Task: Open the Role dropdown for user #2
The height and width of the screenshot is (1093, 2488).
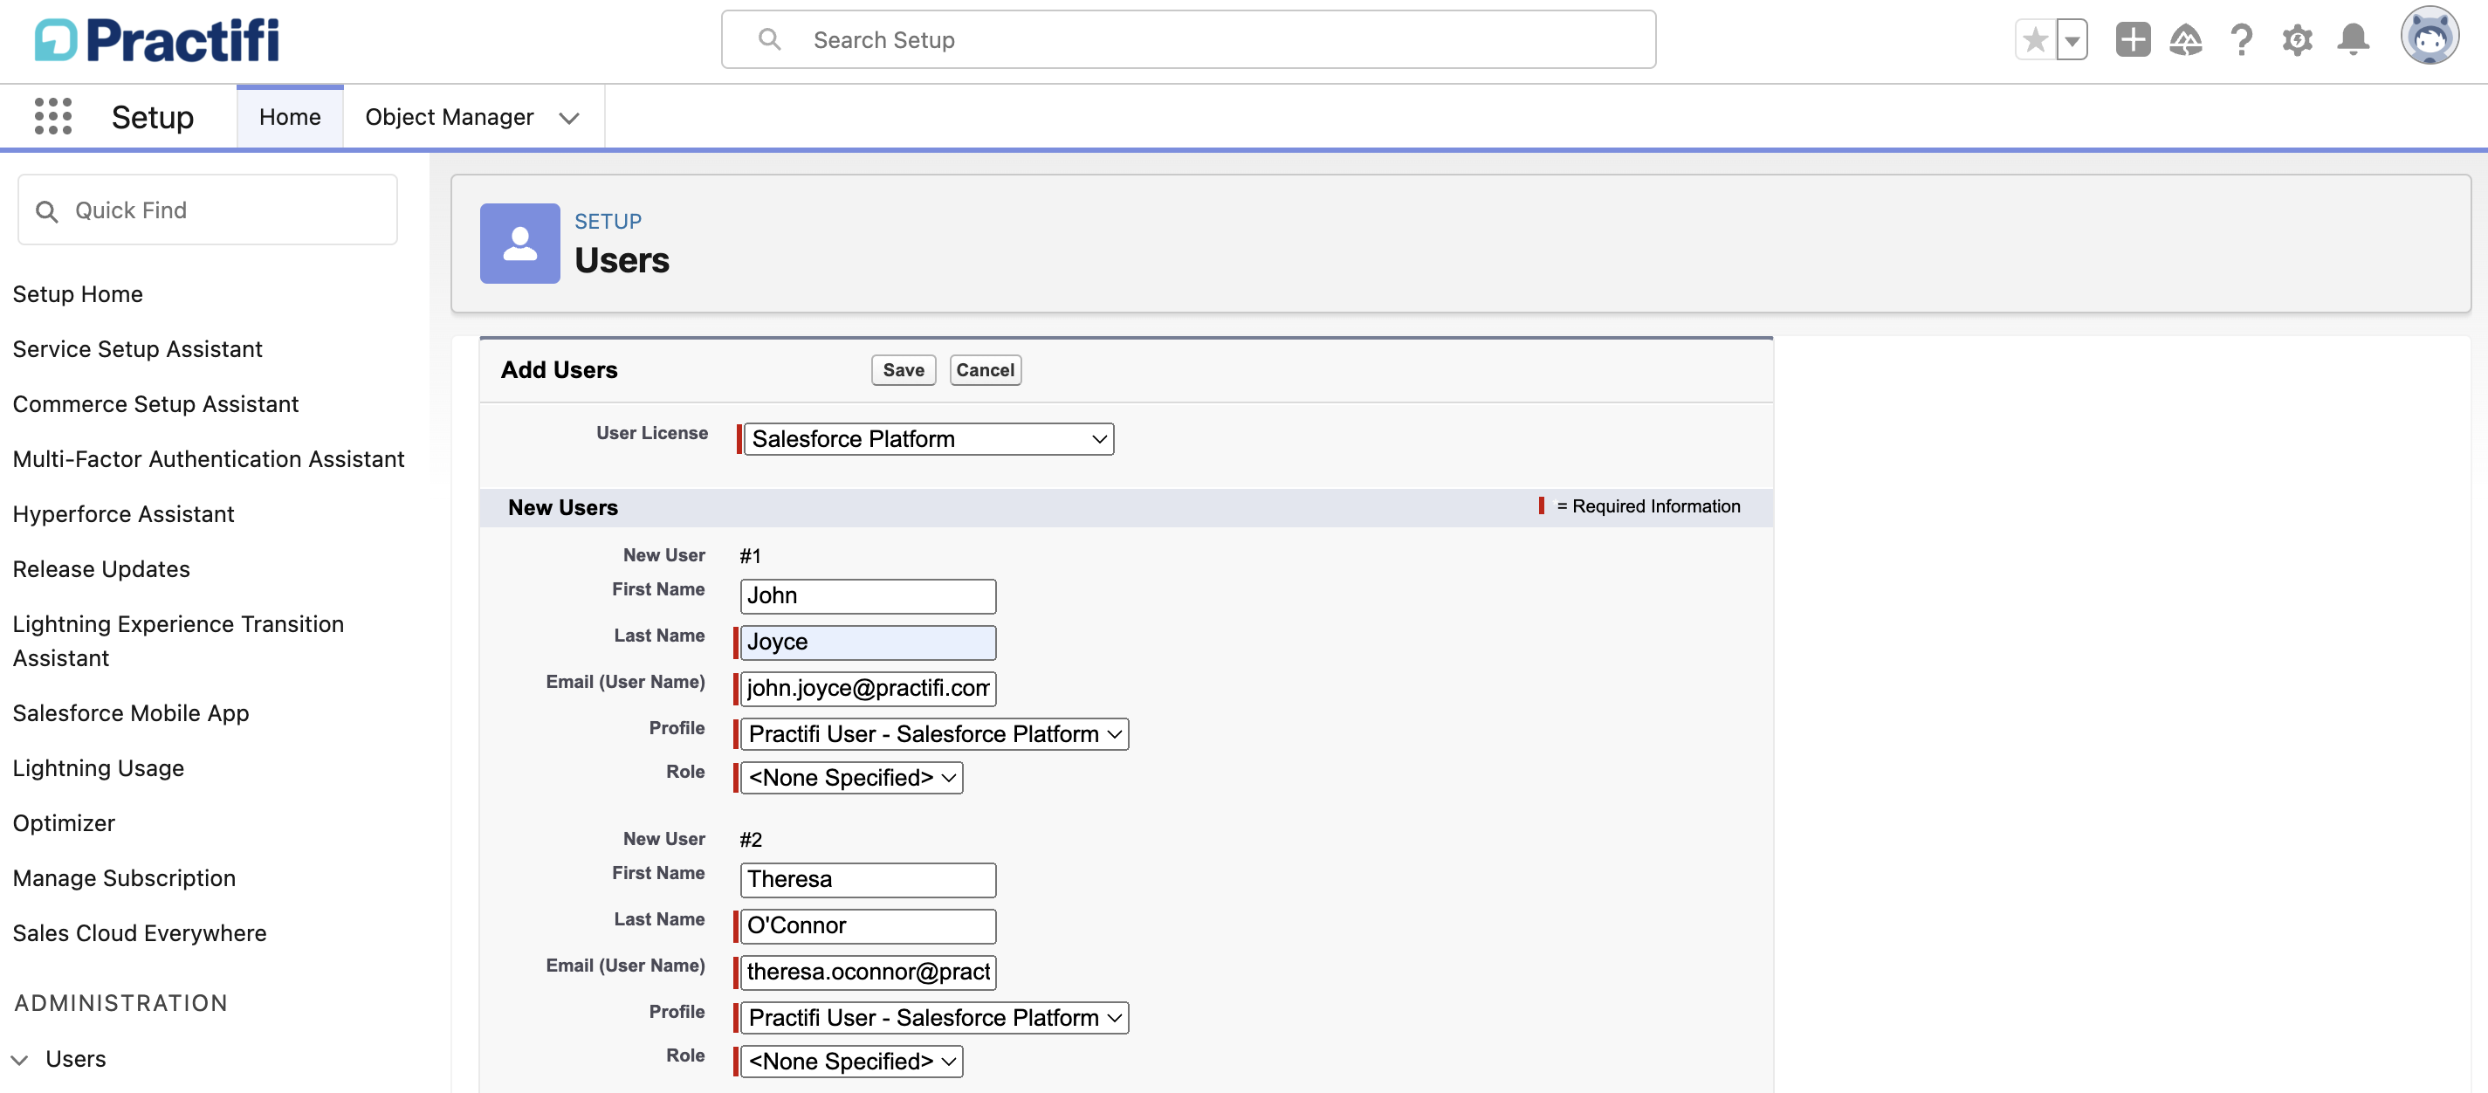Action: pyautogui.click(x=852, y=1062)
